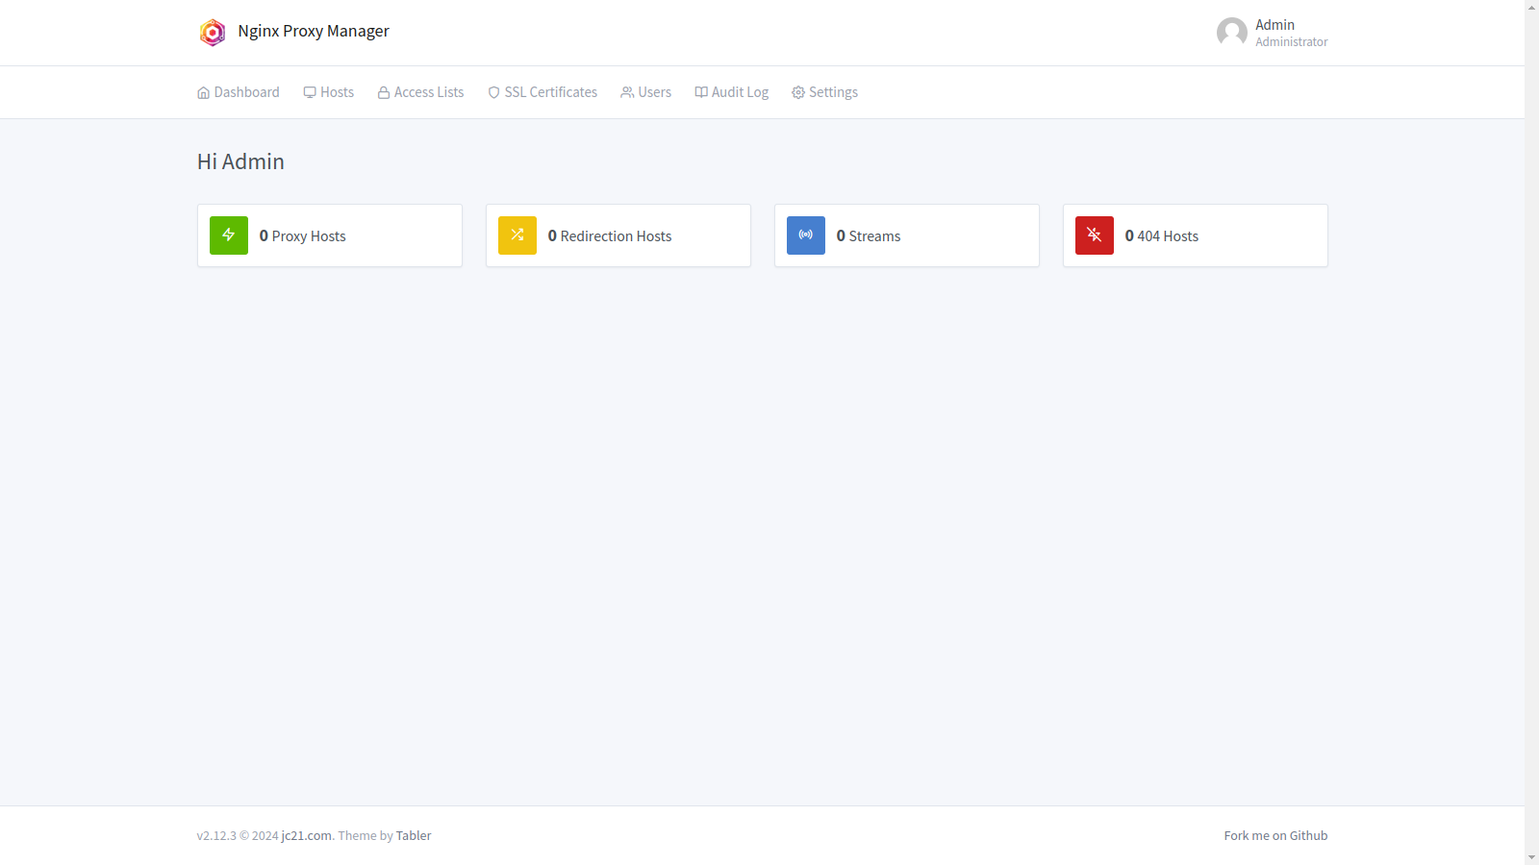Switch to the Users tab
The image size is (1539, 865).
646,92
